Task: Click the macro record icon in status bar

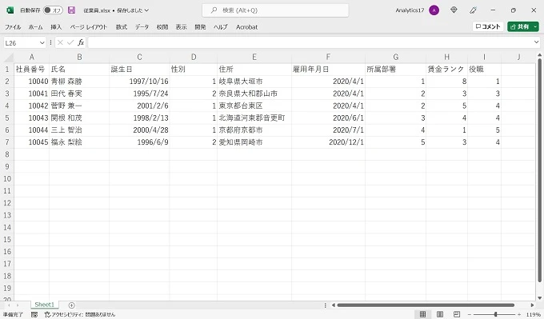Action: 34,314
